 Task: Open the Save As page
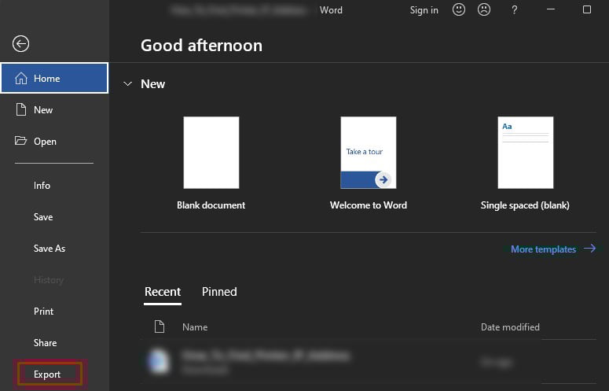pyautogui.click(x=50, y=249)
